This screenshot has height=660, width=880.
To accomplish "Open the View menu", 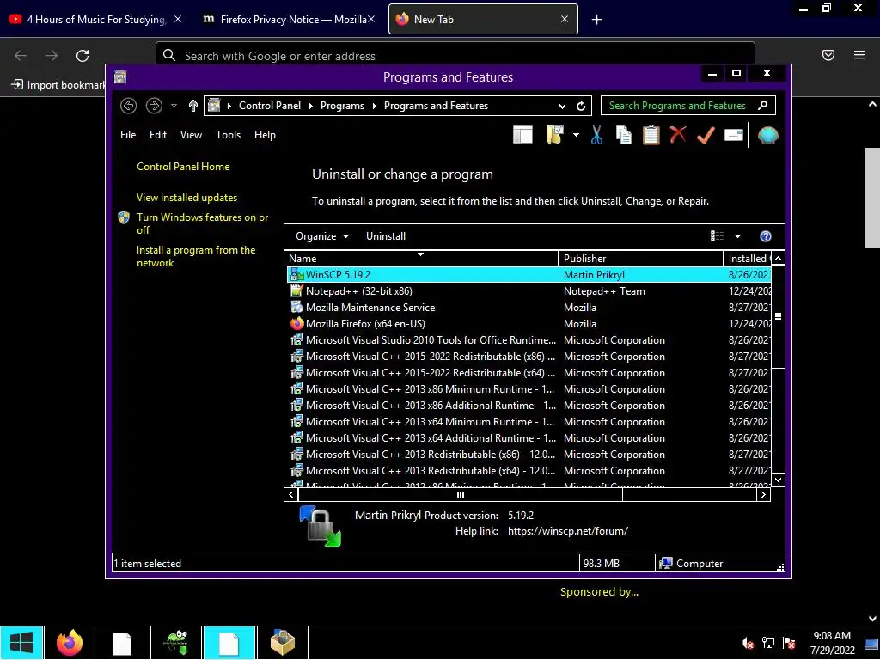I will pos(191,135).
